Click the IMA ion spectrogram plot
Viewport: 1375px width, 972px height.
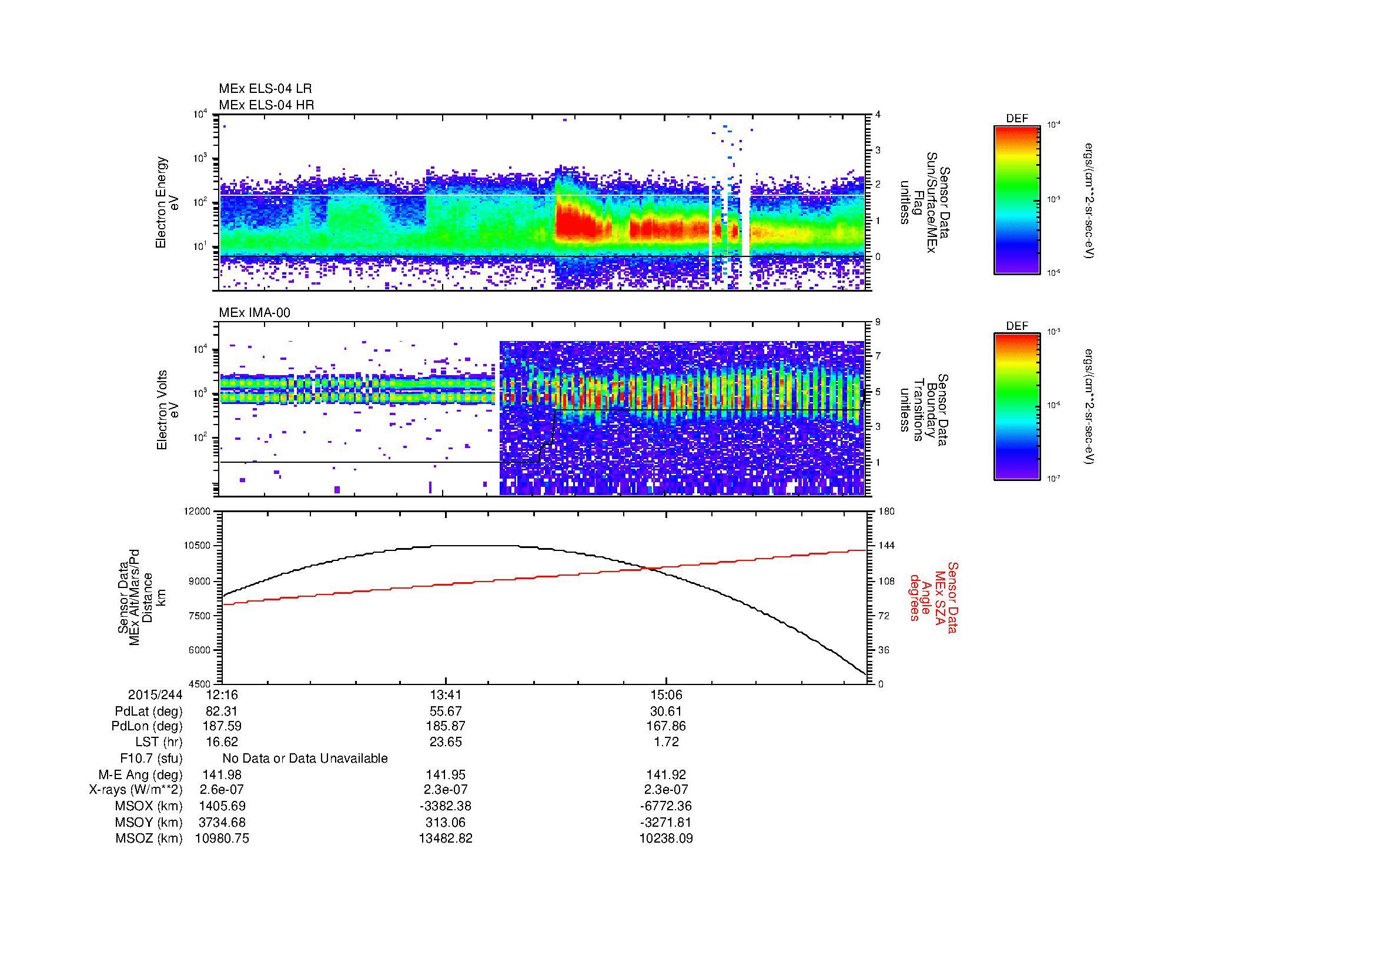(543, 409)
